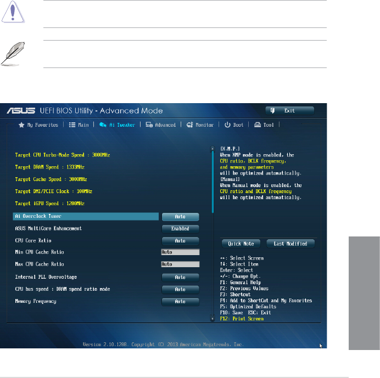The width and height of the screenshot is (380, 378).
Task: Click the BIOS version copyright text
Action: [x=163, y=345]
